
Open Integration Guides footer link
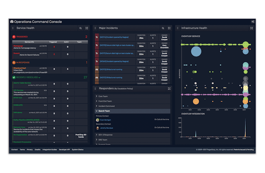click(50, 150)
